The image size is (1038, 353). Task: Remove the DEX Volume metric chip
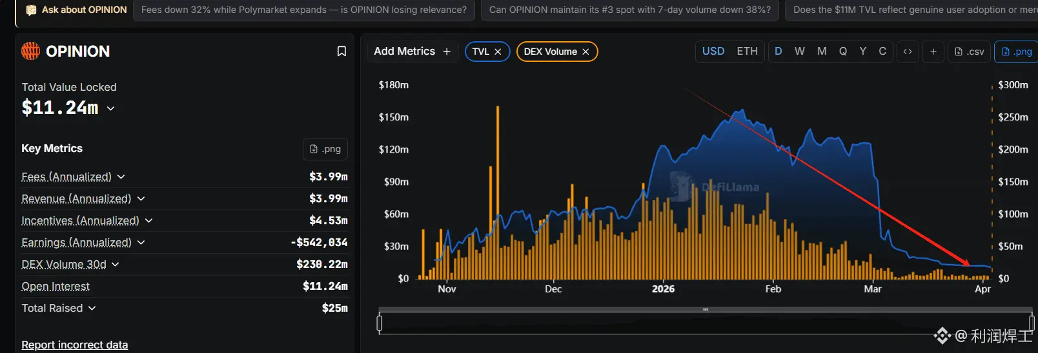pyautogui.click(x=585, y=52)
